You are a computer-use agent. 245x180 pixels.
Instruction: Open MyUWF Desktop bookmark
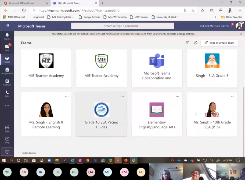click(x=115, y=17)
